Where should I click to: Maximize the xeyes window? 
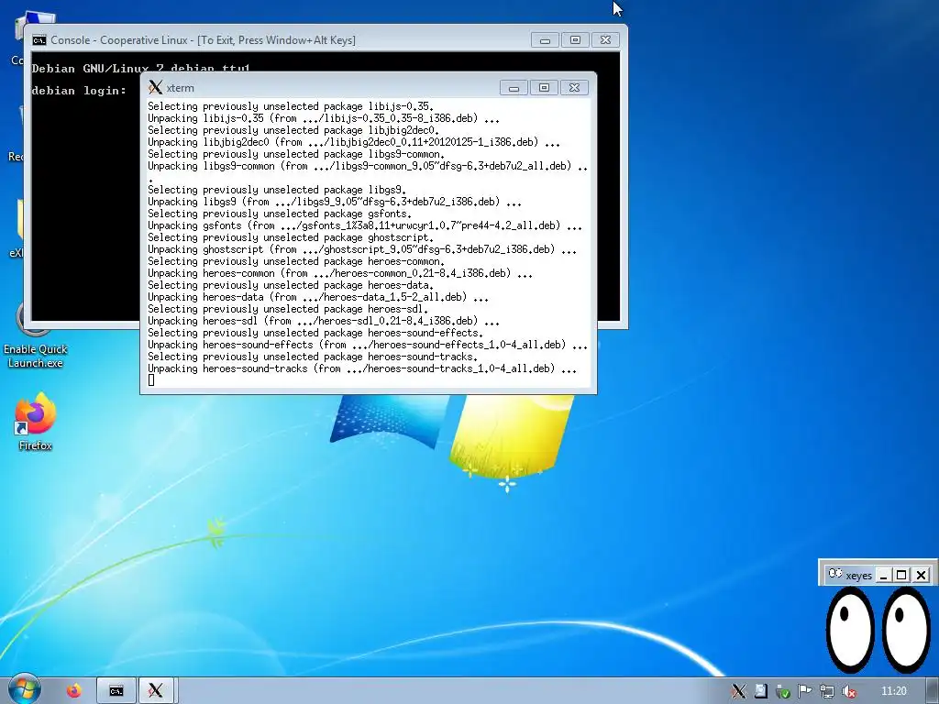901,576
